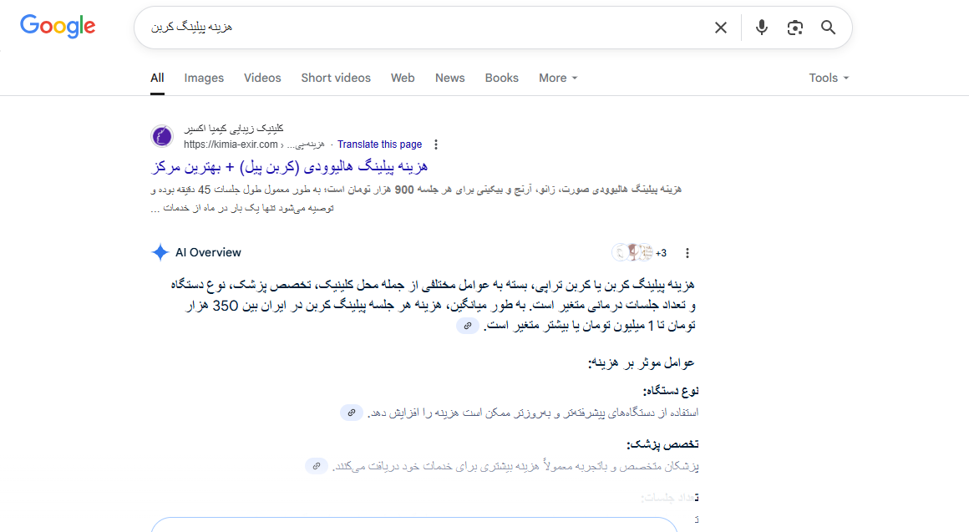Open the kimia-exir.com URL link
The height and width of the screenshot is (532, 969).
pyautogui.click(x=254, y=144)
